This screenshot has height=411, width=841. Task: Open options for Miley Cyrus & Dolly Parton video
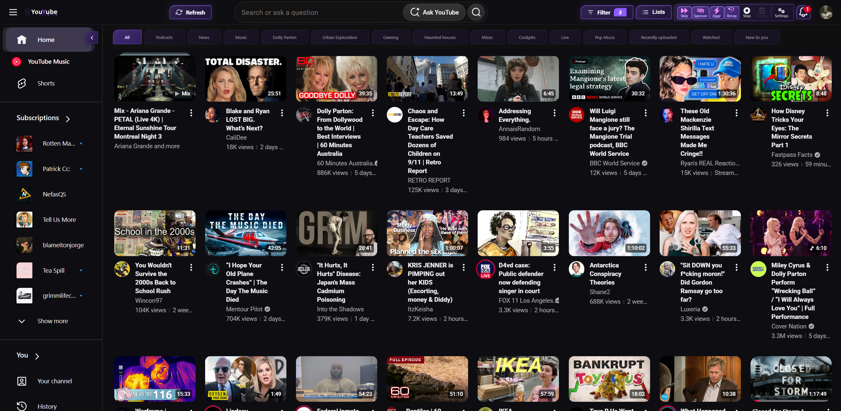[x=827, y=267]
